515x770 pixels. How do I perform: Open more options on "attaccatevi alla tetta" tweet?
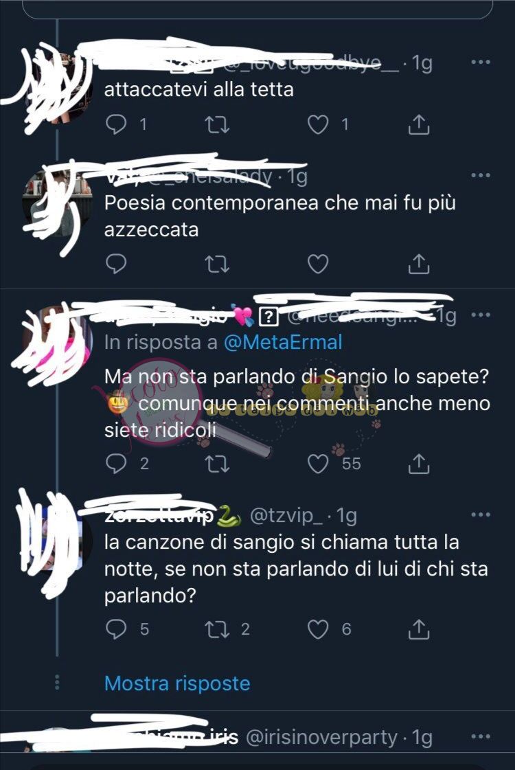pyautogui.click(x=480, y=62)
